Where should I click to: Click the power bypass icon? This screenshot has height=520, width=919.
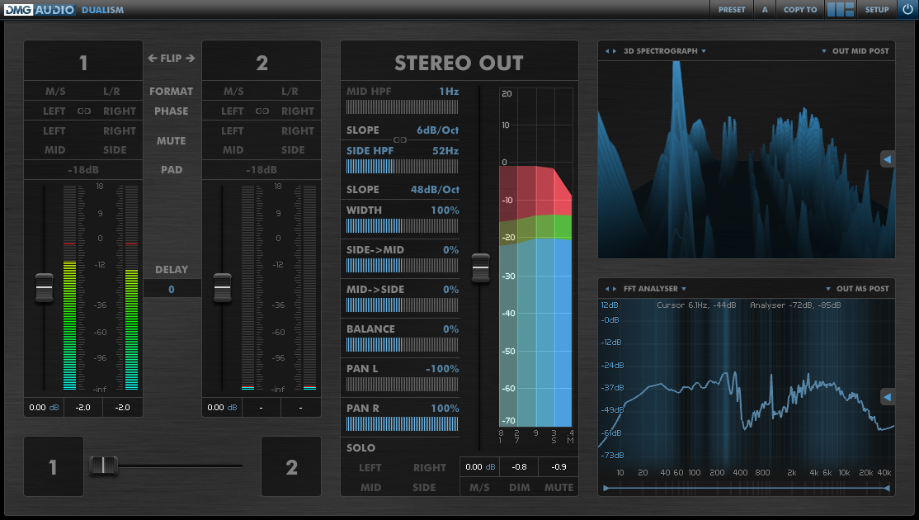click(907, 10)
